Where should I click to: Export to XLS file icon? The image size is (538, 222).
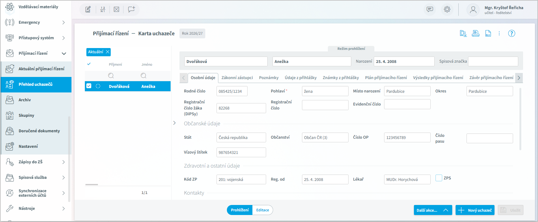coord(488,33)
